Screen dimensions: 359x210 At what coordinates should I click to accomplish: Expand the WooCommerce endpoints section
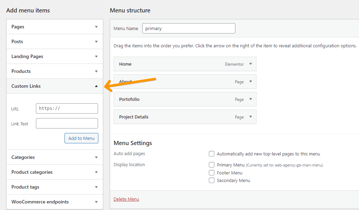(x=96, y=202)
